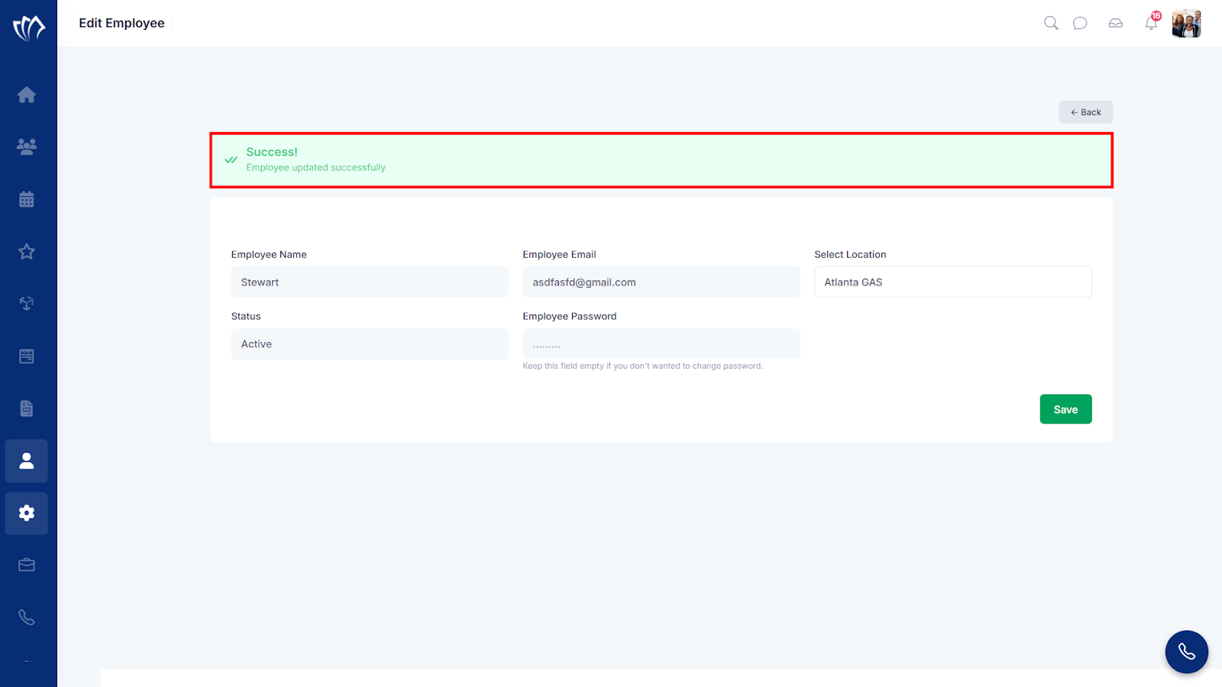Open the inbox tray icon in the header
The image size is (1222, 687).
click(1116, 24)
